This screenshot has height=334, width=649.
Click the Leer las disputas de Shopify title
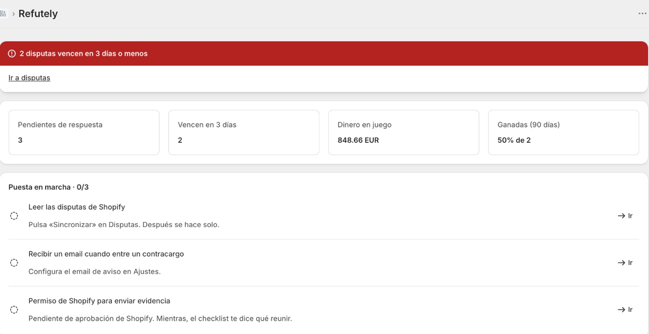point(77,207)
